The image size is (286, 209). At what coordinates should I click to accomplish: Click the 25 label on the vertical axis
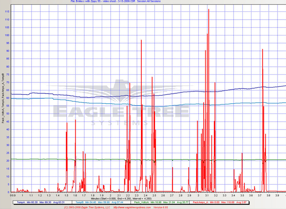(x=8, y=153)
